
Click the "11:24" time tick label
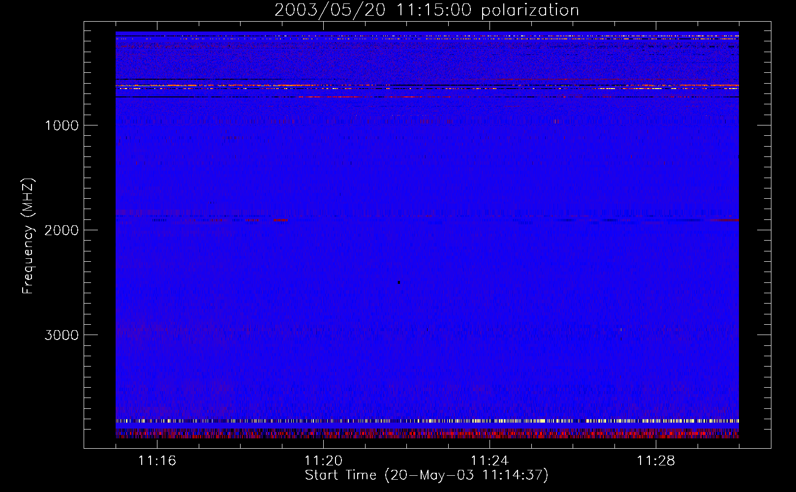(490, 461)
